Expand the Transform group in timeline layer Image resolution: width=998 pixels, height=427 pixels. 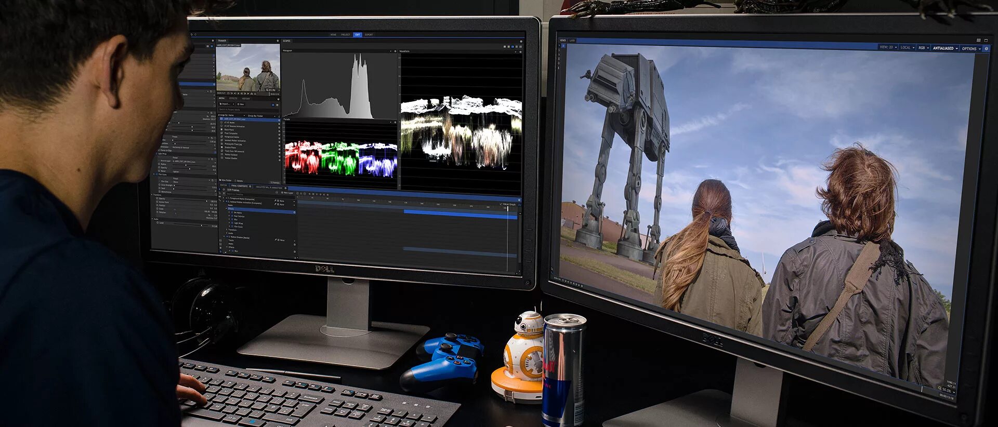click(x=226, y=230)
